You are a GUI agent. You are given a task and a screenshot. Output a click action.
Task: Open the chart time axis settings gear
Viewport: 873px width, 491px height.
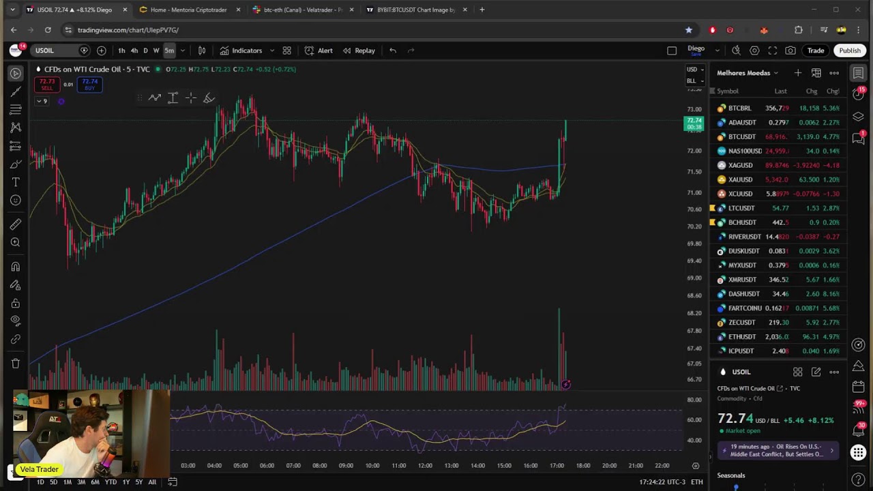(695, 466)
